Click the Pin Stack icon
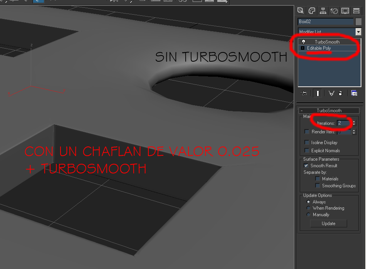This screenshot has height=269, width=366. coord(304,93)
